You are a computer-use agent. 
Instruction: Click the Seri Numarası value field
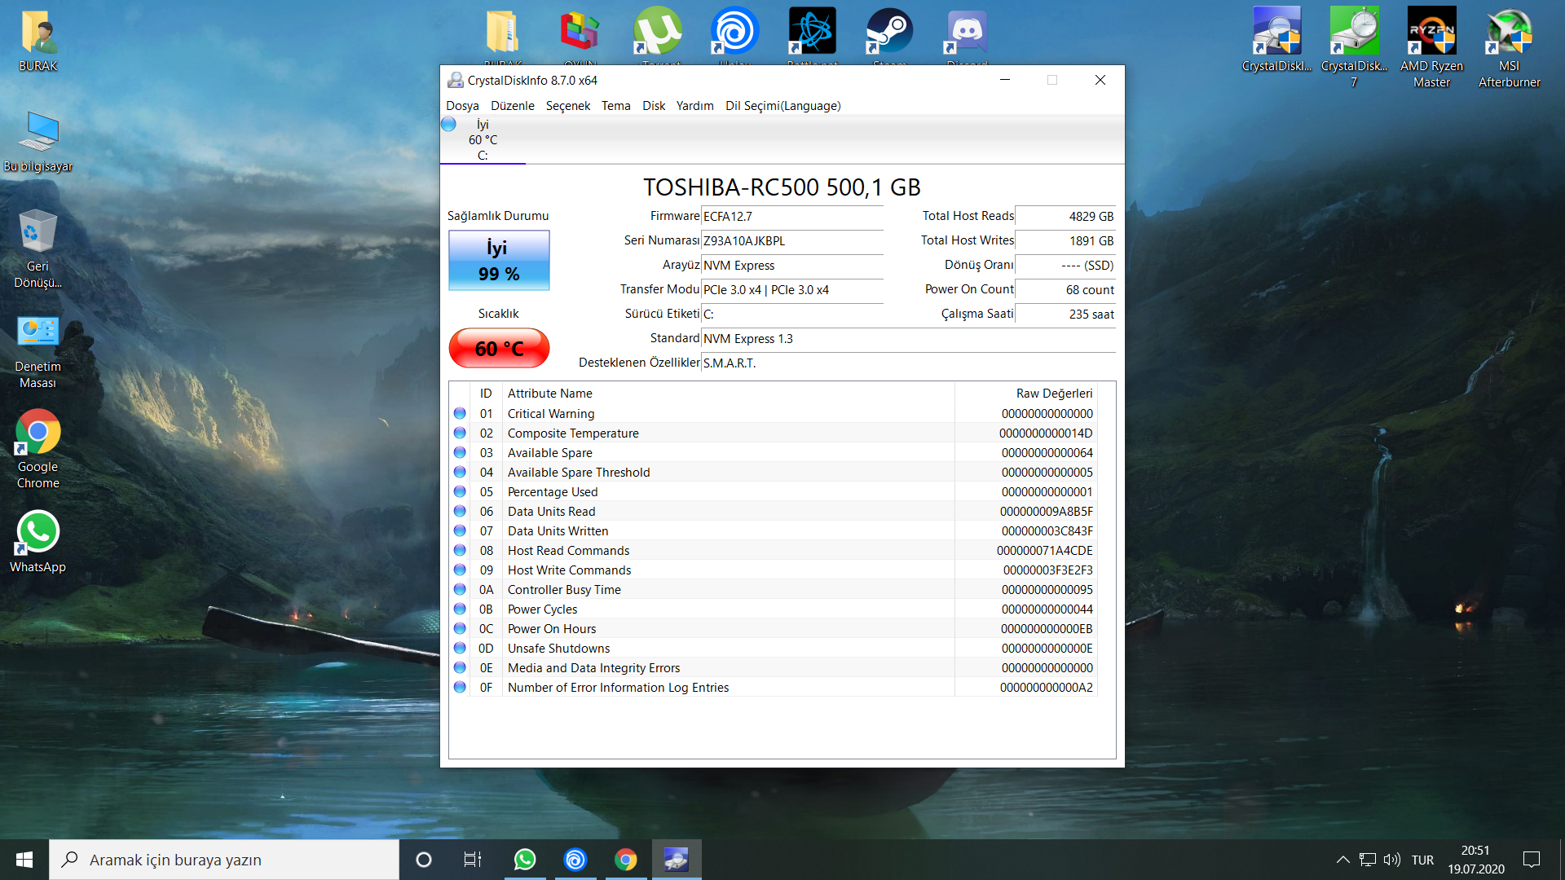pyautogui.click(x=791, y=241)
